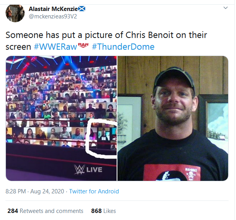Click the Aug 24, 2020 date
Viewport: 236px width, 220px height.
pos(47,191)
